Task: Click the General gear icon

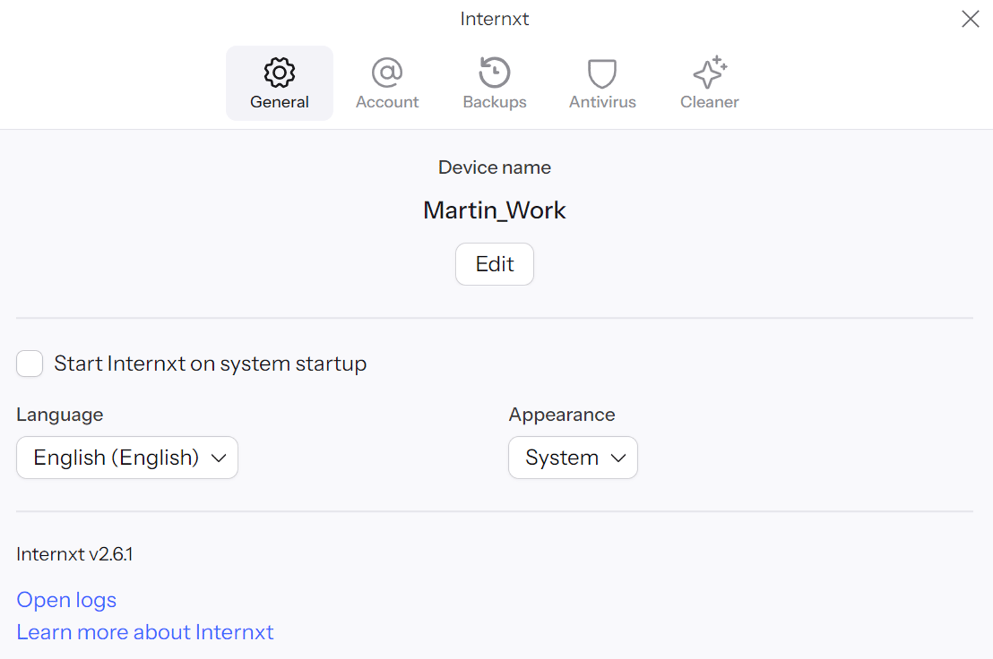Action: point(279,73)
